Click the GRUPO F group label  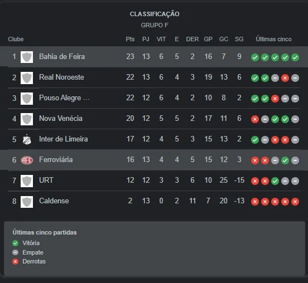(x=155, y=25)
